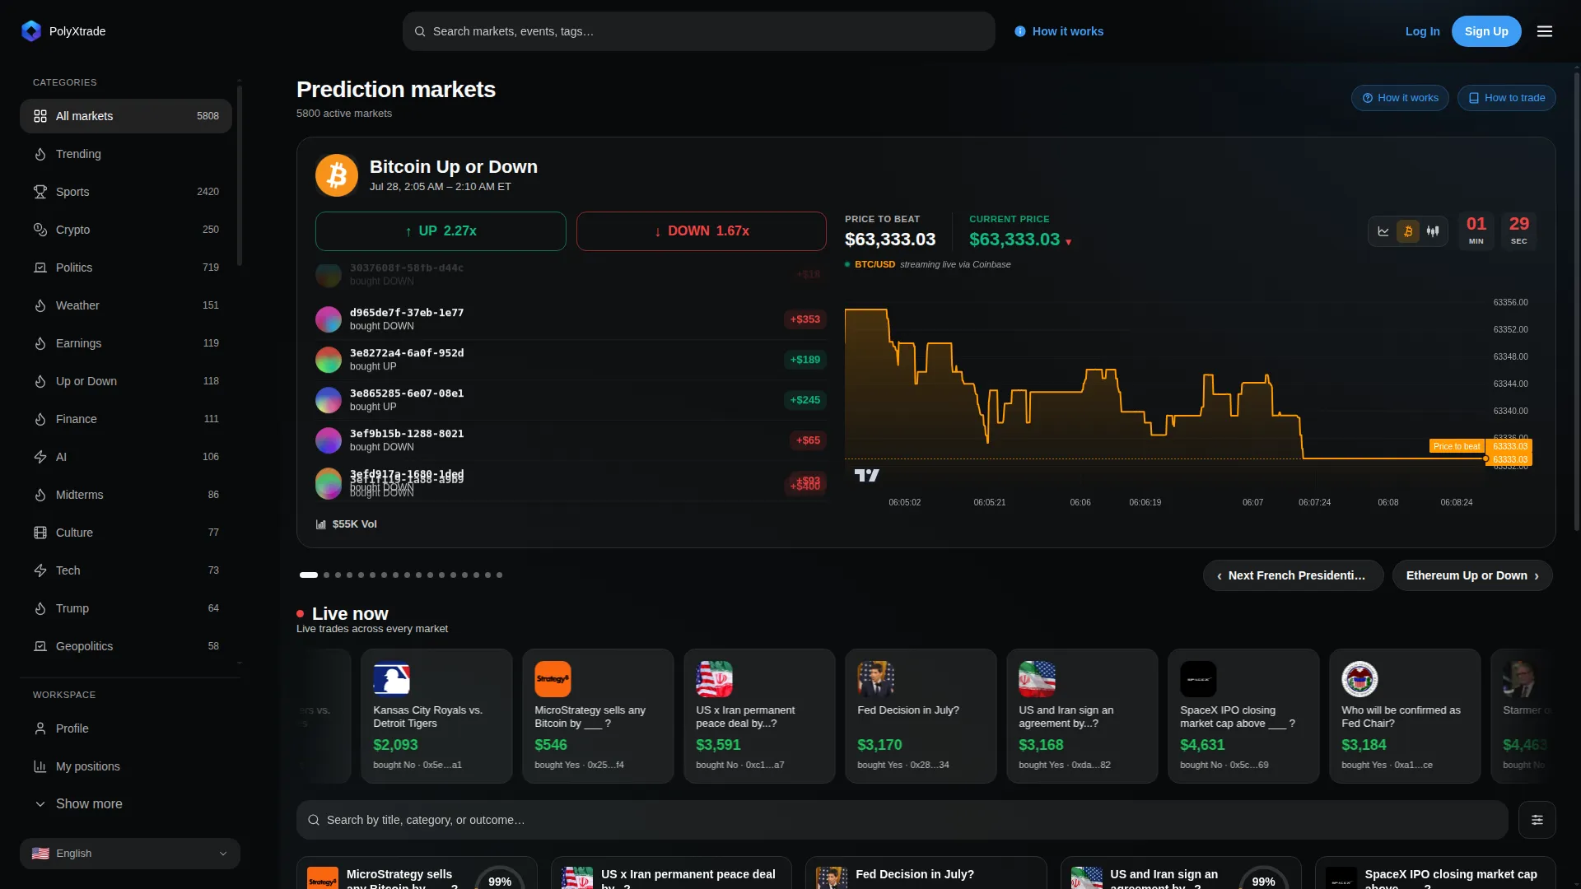Click the page main scrollbar
This screenshot has height=889, width=1581.
[x=1577, y=300]
